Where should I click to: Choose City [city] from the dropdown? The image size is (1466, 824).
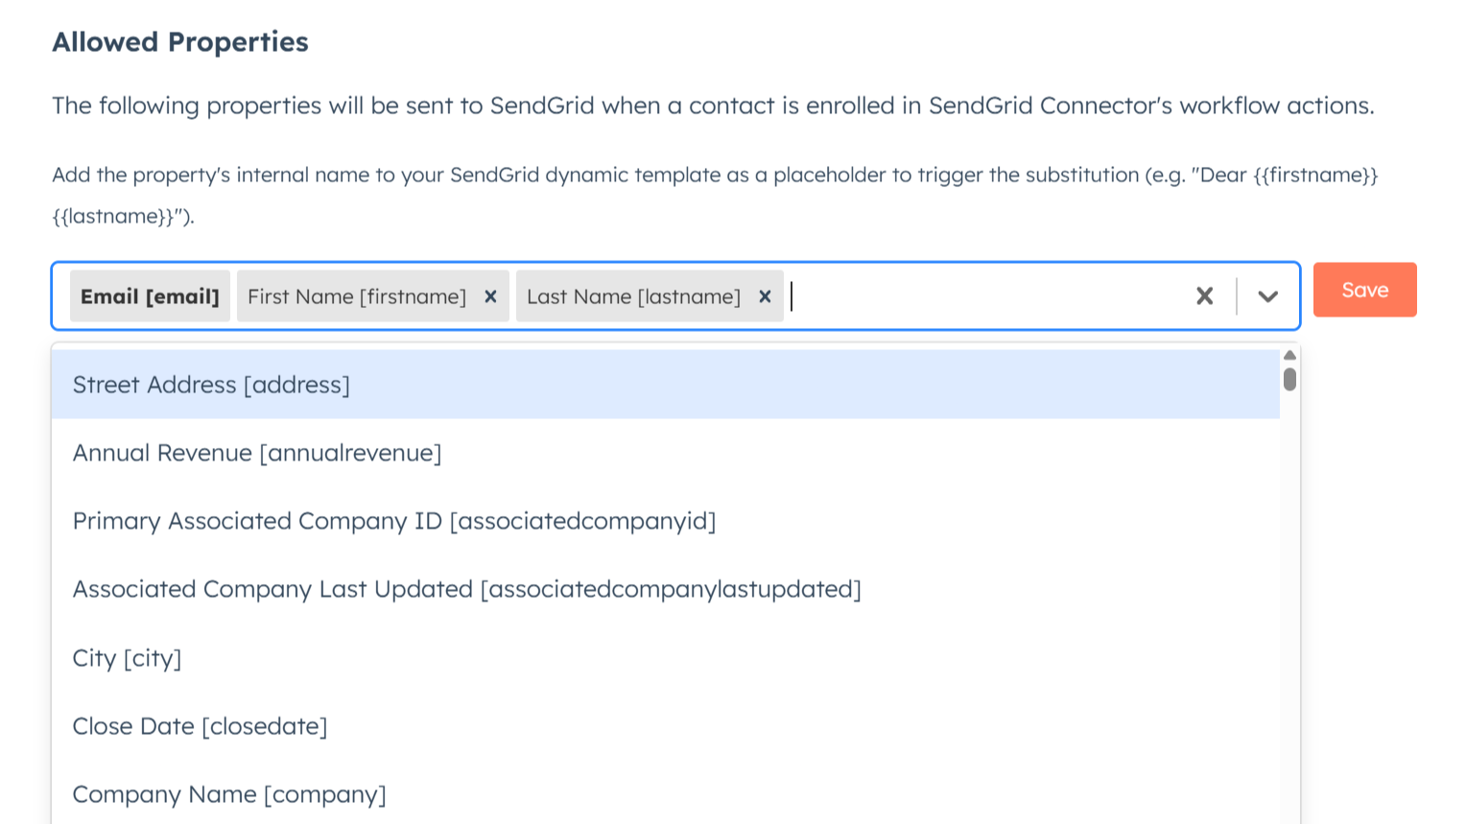point(128,658)
